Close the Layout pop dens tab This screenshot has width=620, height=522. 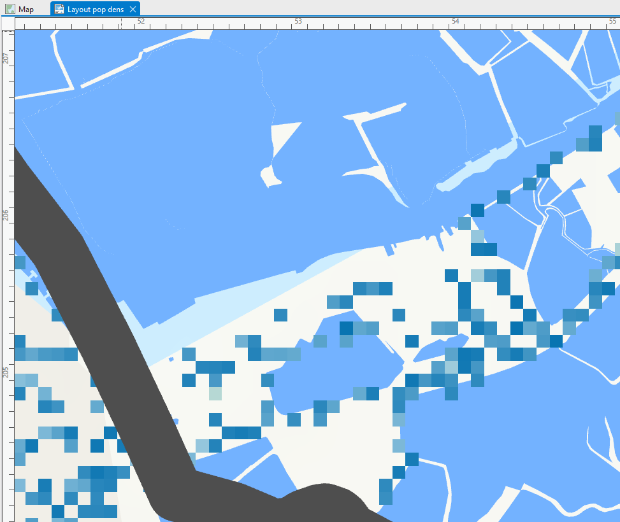(133, 9)
